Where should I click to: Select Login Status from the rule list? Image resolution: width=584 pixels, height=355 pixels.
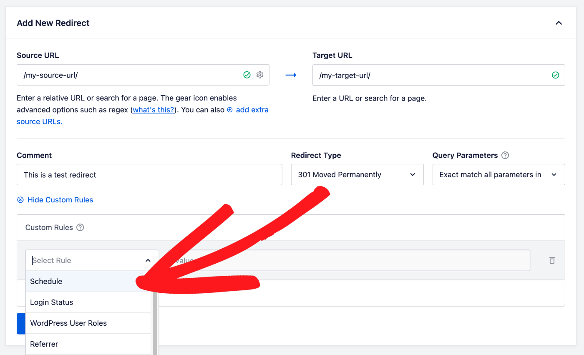tap(52, 302)
